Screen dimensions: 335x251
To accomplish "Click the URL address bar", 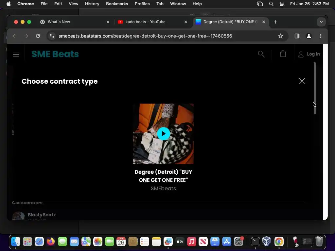I will (x=145, y=36).
